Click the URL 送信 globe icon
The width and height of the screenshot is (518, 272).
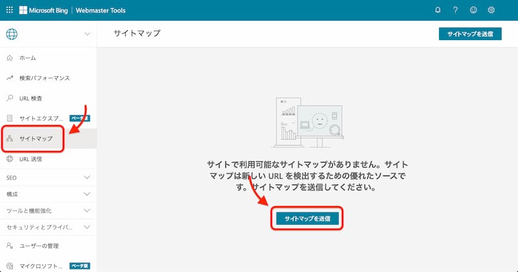(10, 159)
